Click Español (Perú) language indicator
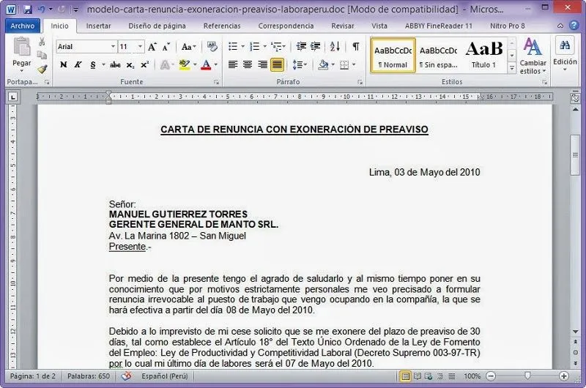 click(164, 376)
